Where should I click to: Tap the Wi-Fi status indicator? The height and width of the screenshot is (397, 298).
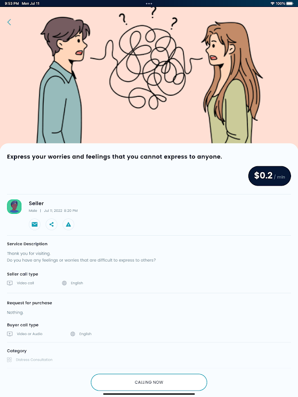(272, 3)
